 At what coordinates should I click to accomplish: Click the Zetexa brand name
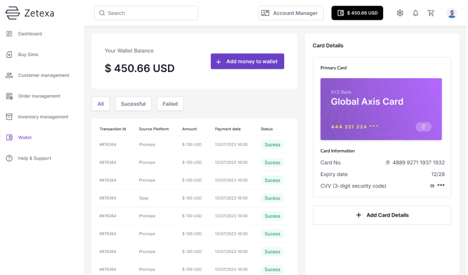[x=39, y=13]
